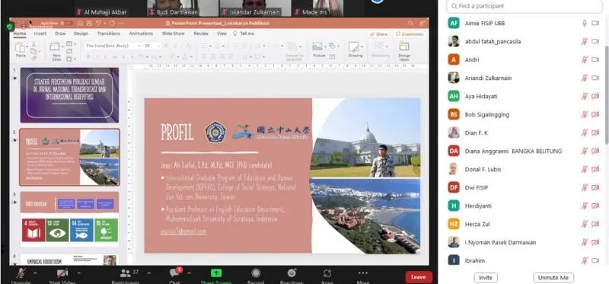
Task: Click the Paste clipboard icon in PowerPoint
Action: pyautogui.click(x=20, y=47)
